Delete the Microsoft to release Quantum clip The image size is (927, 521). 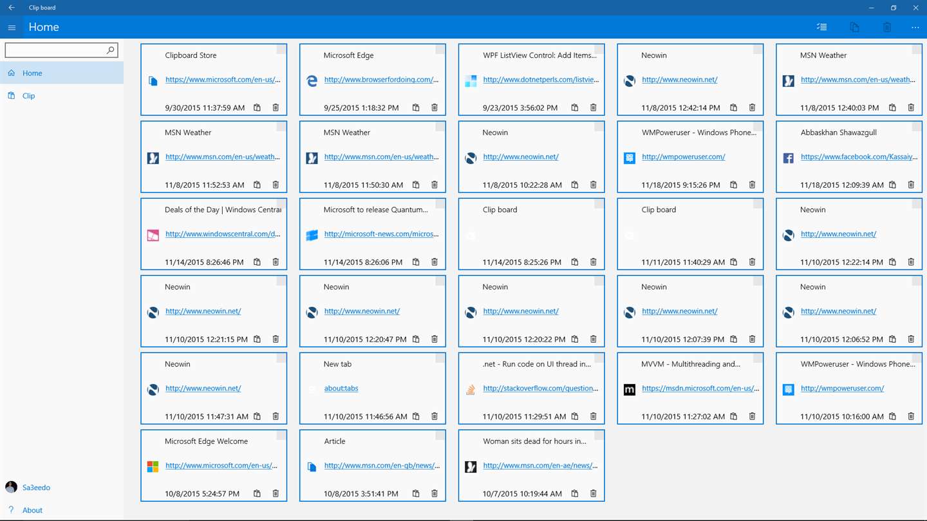(435, 262)
